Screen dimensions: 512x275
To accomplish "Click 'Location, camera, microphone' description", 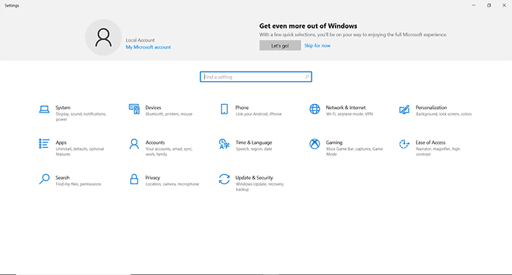I will pos(172,184).
